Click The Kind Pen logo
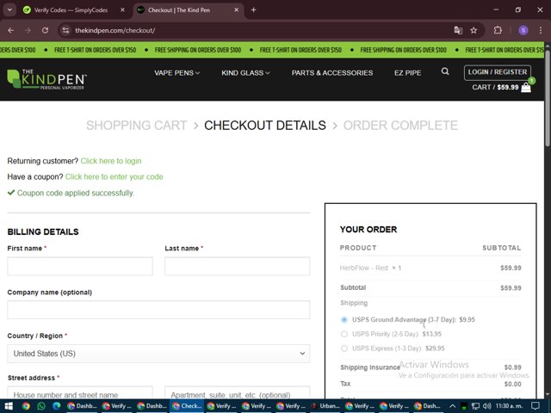The width and height of the screenshot is (551, 413). (46, 79)
